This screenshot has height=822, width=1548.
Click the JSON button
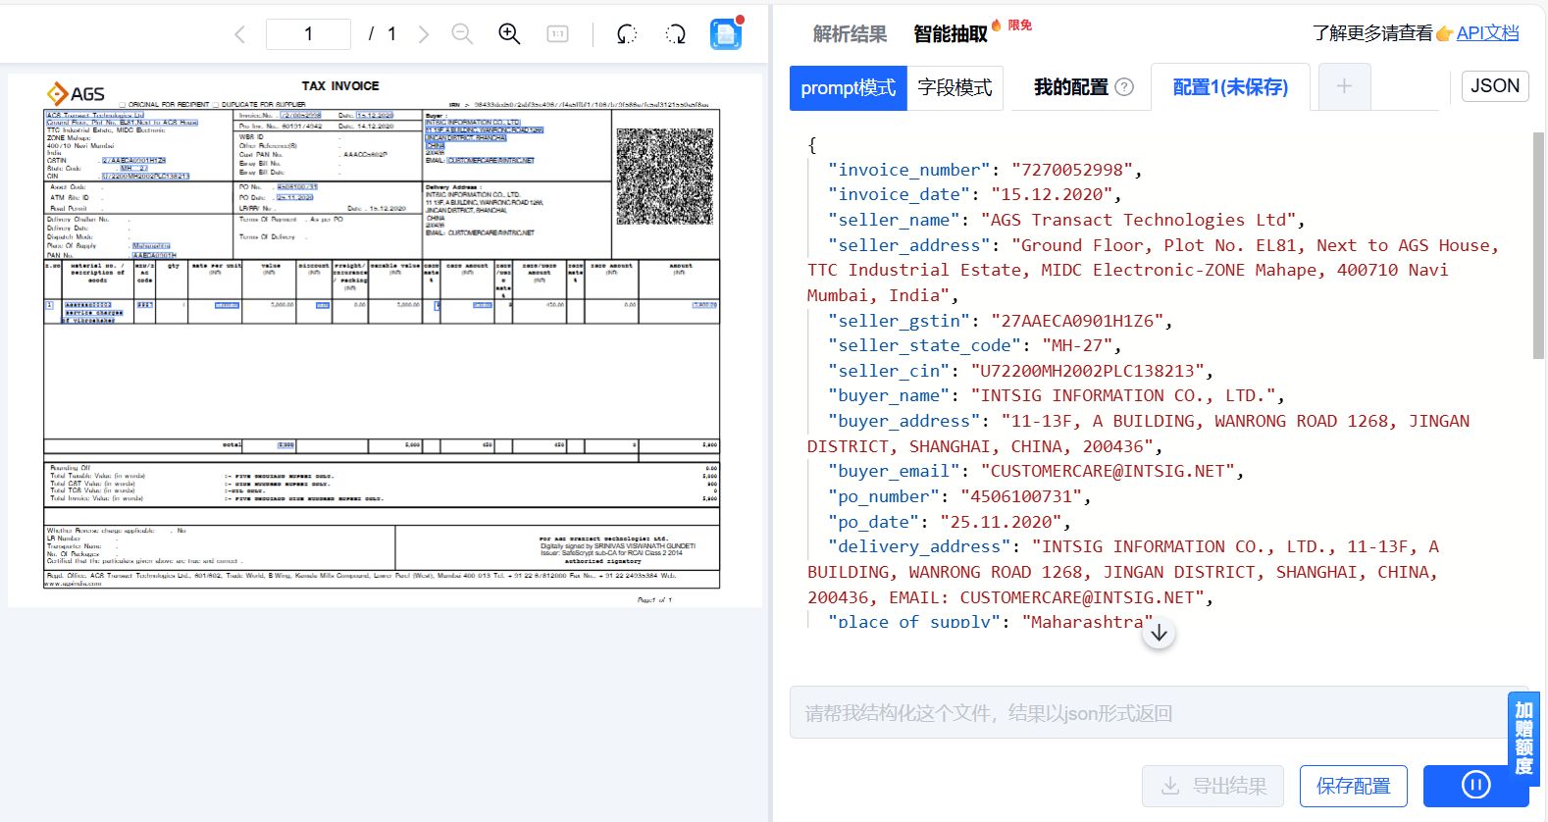tap(1495, 86)
